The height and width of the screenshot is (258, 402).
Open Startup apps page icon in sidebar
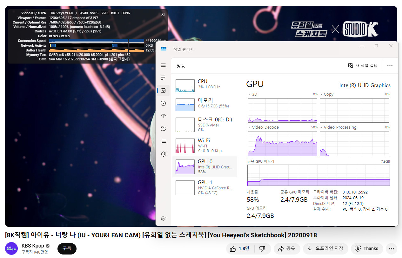(x=163, y=116)
